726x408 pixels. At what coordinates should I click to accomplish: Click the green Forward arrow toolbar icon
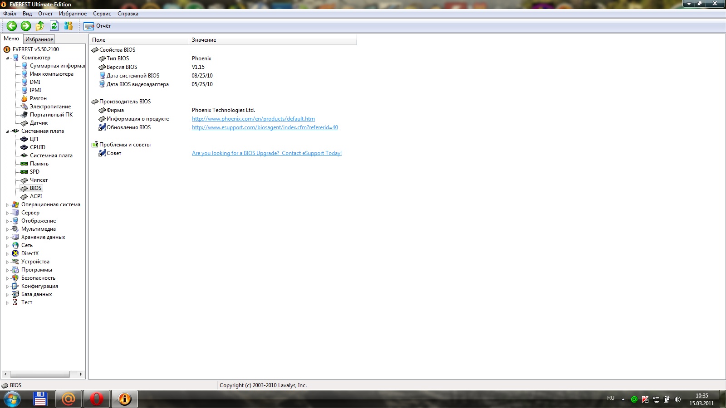[x=26, y=26]
